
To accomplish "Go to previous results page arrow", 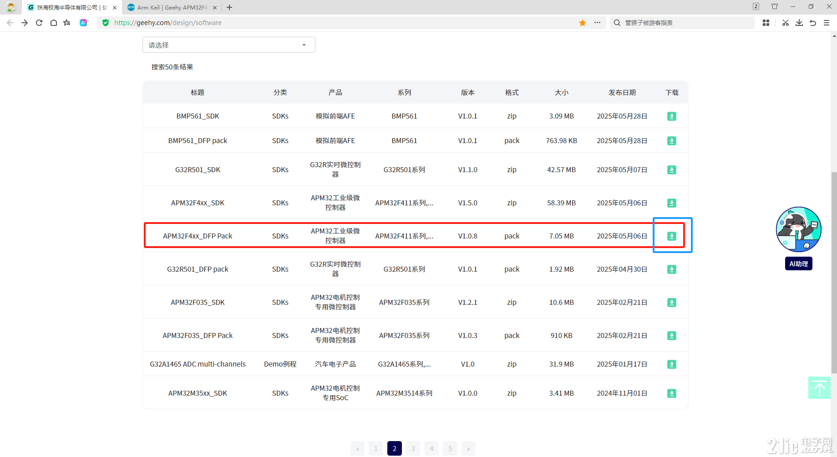I will click(358, 448).
